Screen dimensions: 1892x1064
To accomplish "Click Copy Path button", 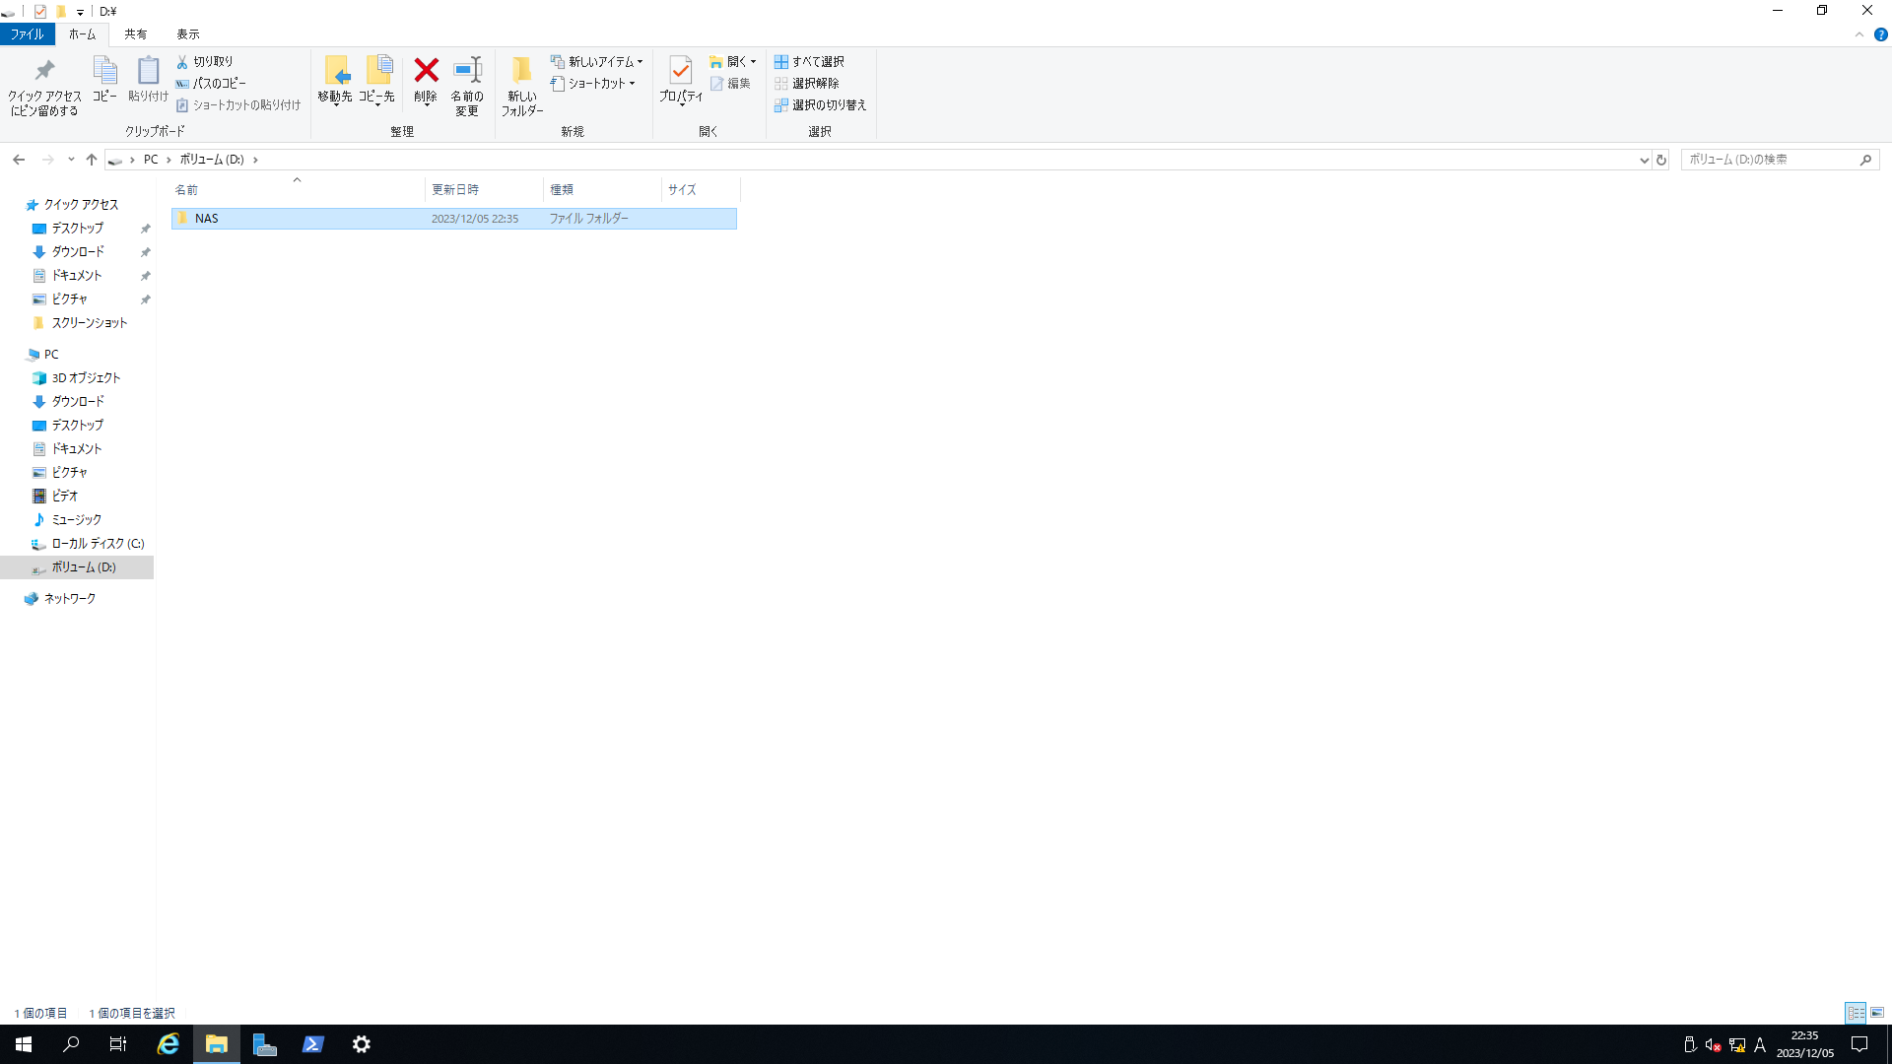I will tap(211, 84).
